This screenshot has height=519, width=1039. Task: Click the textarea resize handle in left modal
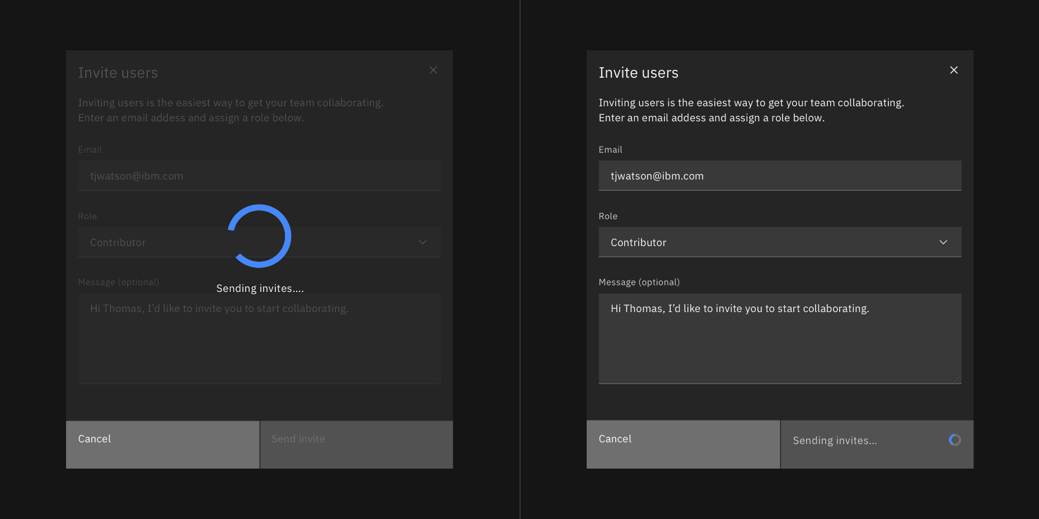click(437, 379)
